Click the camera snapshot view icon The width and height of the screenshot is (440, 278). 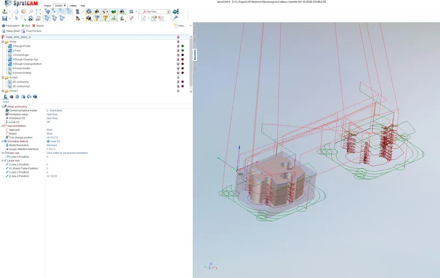31,18
